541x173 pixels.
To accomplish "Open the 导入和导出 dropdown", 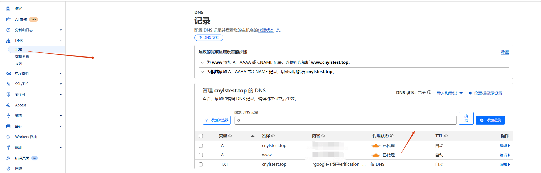I will click(x=450, y=93).
